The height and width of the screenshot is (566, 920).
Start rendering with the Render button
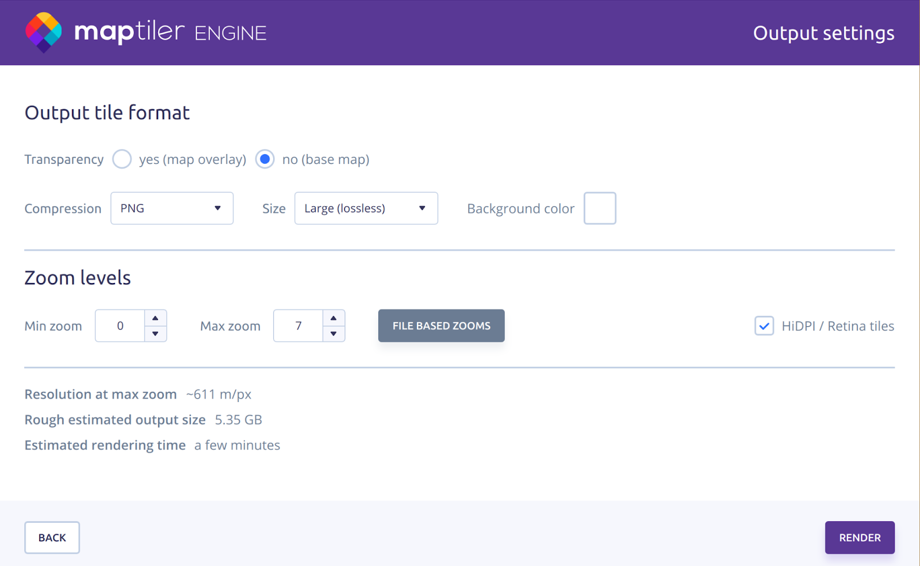pyautogui.click(x=860, y=537)
